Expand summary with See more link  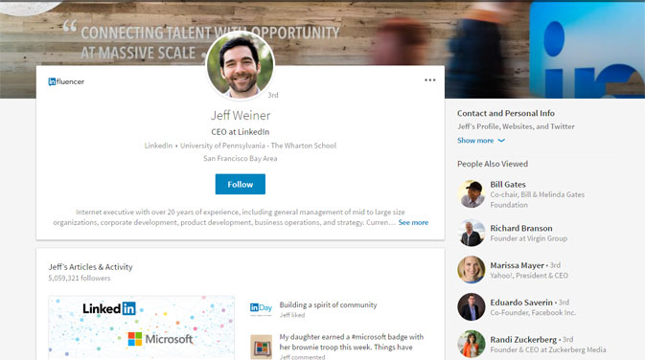coord(413,222)
